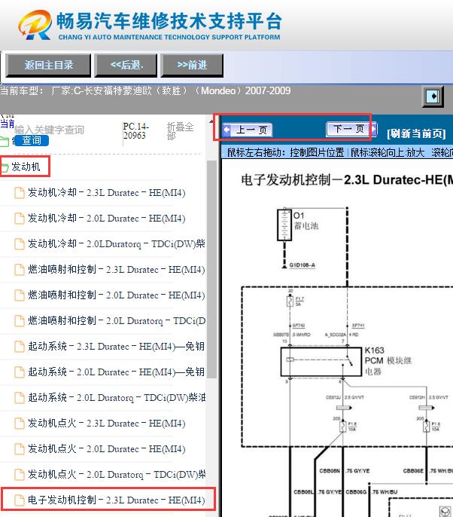This screenshot has width=453, height=517.
Task: Click document icon beside 起动系统－2.0L Duratorq
Action: pyautogui.click(x=20, y=398)
